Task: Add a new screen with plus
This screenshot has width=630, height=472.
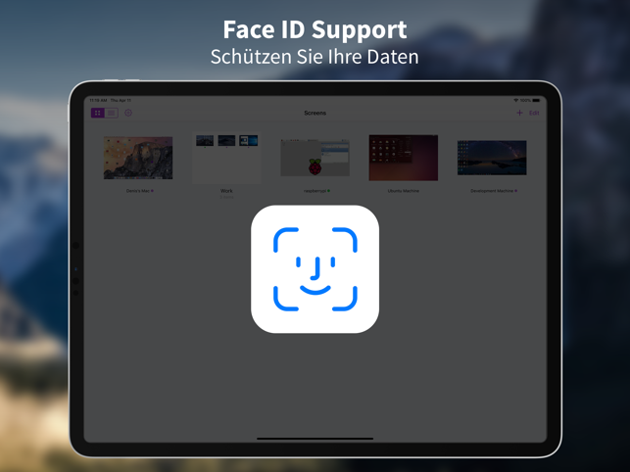Action: 519,113
